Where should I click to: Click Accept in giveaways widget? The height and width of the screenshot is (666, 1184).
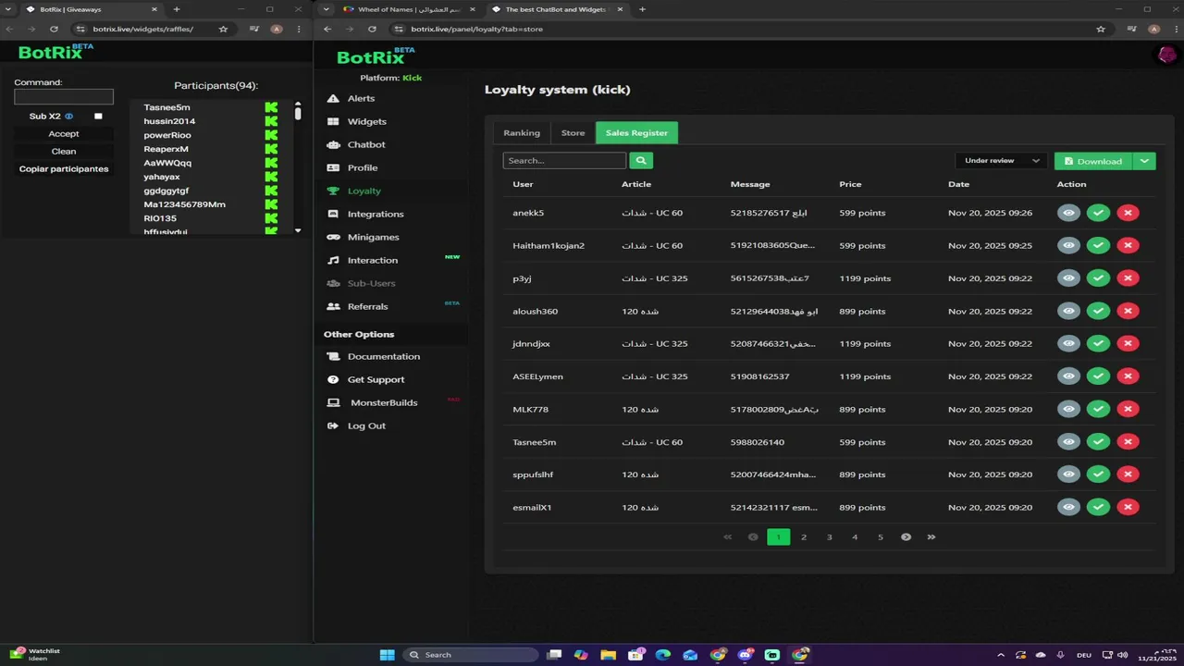click(x=64, y=134)
